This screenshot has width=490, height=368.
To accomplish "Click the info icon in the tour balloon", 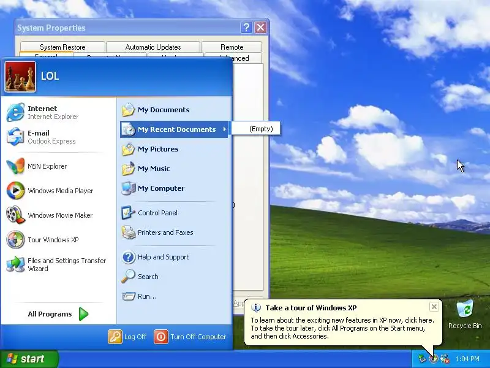I will pos(256,308).
